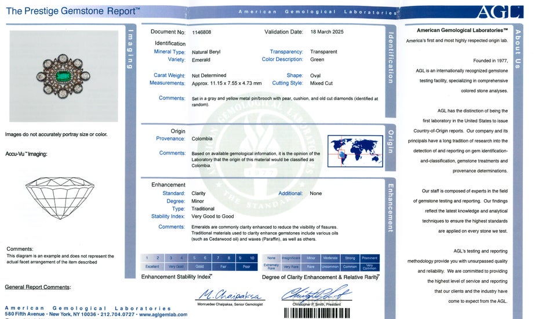Click the Colombia provenance value
This screenshot has width=538, height=319.
(202, 139)
